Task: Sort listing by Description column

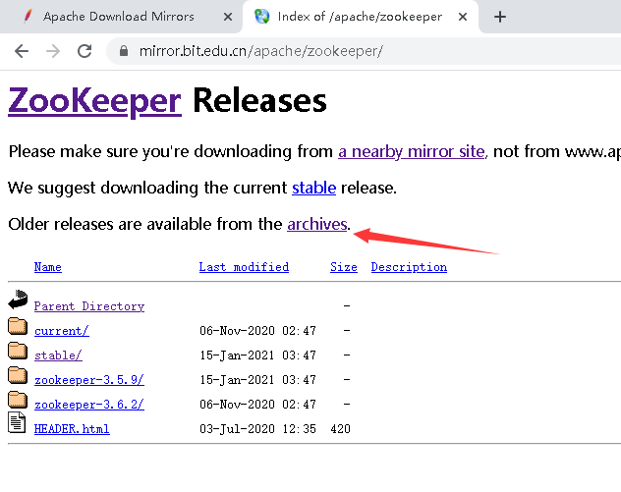Action: click(409, 267)
